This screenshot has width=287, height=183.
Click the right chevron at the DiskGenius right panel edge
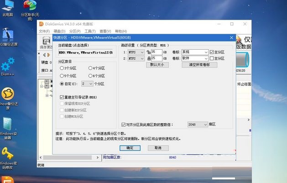tap(249, 120)
